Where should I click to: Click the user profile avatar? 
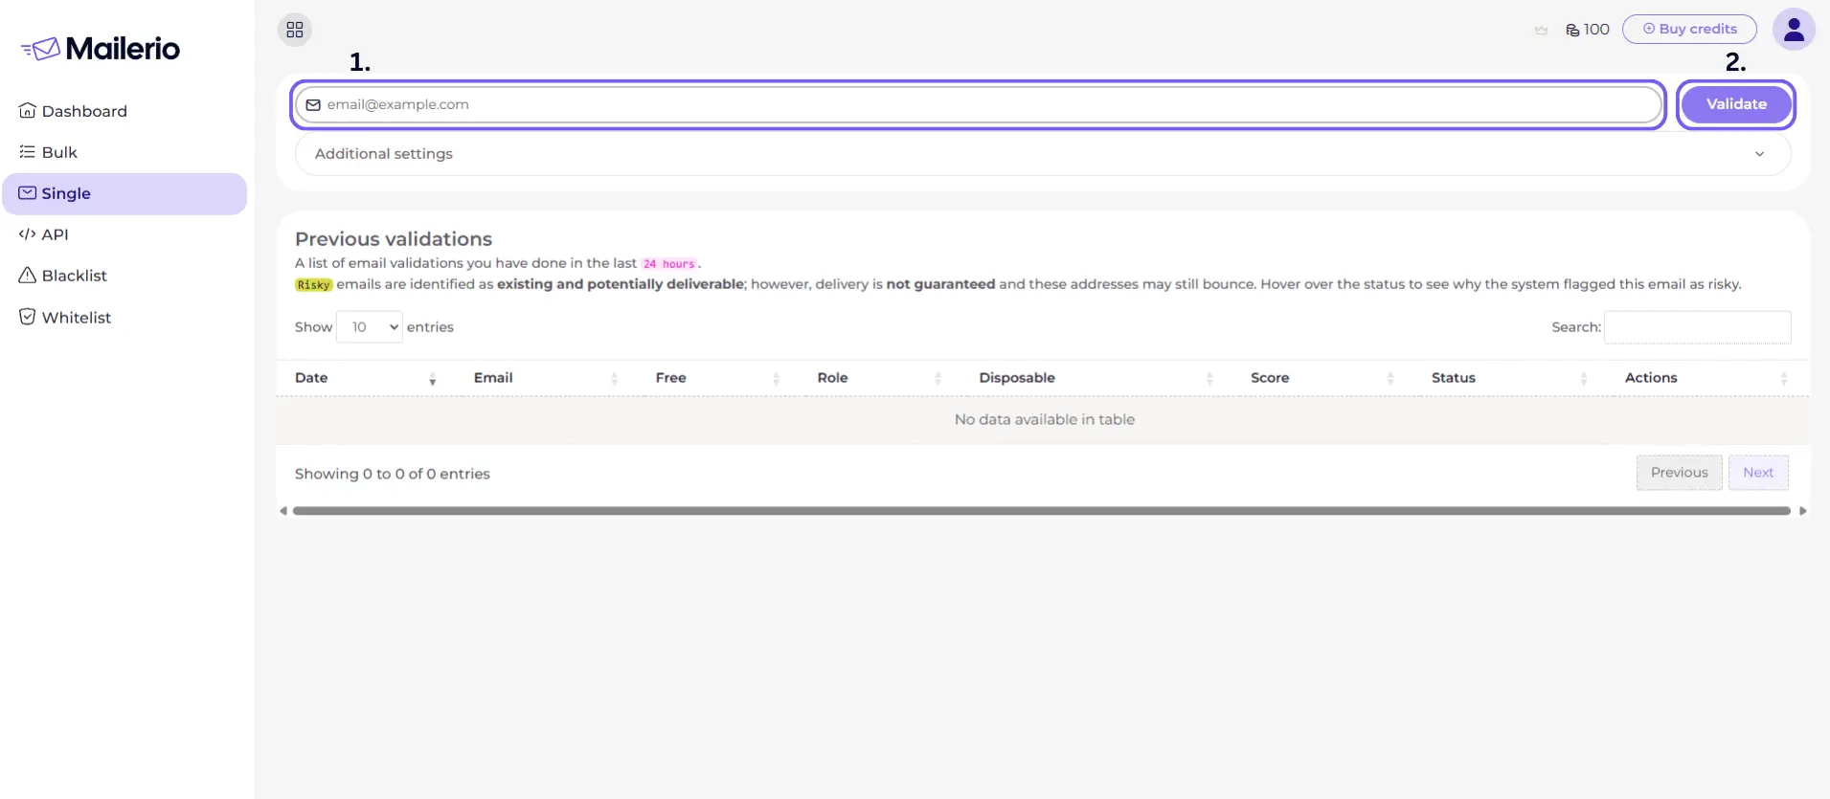[x=1794, y=29]
